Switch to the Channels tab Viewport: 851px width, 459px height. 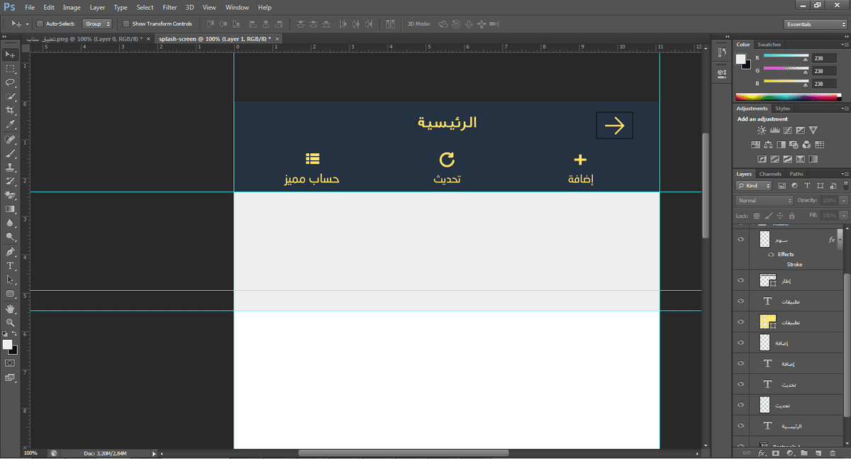point(770,174)
